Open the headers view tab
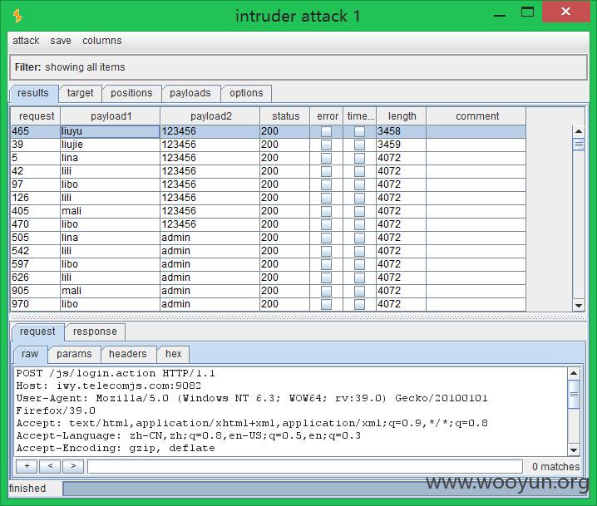Screen dimensions: 597x506 tap(127, 354)
